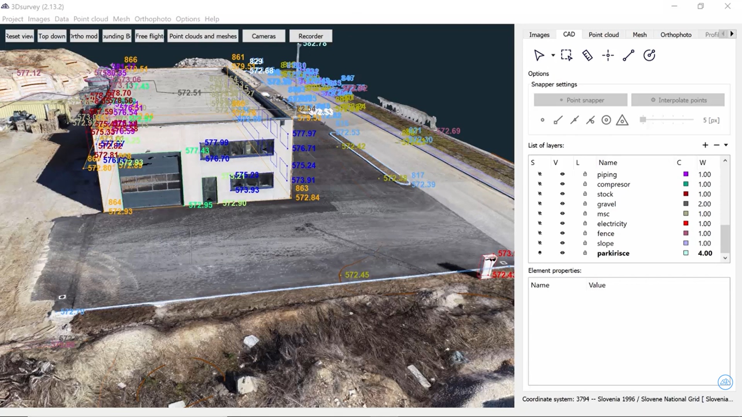Select the arrow selection tool
Screen dimensions: 742x417
coord(540,55)
